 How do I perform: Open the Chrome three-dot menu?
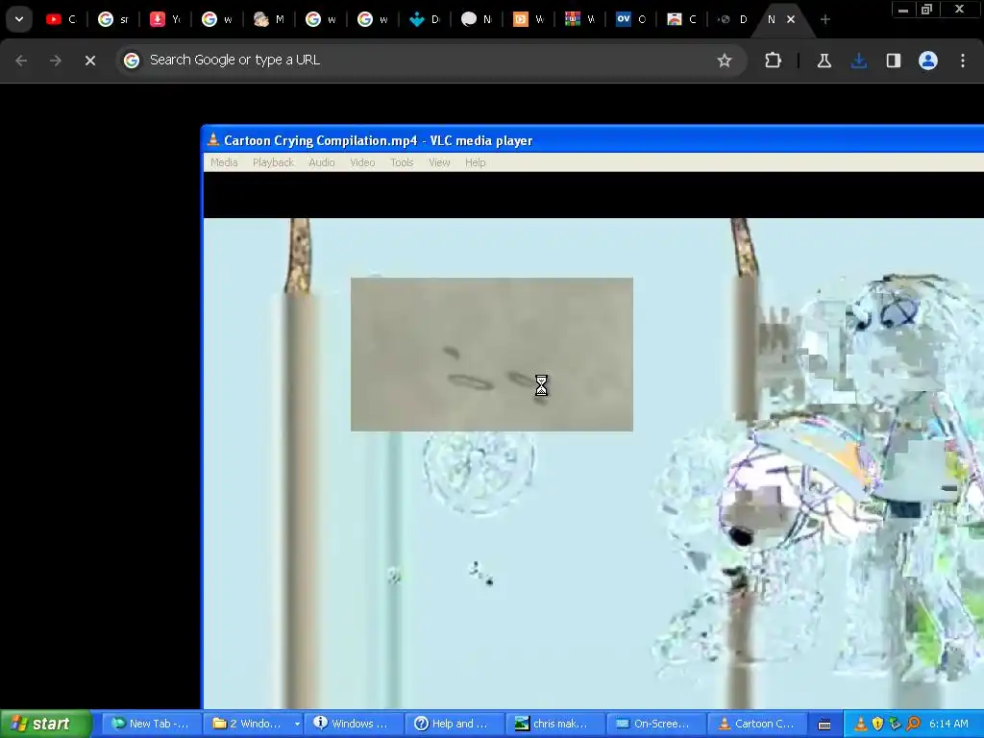[x=962, y=61]
